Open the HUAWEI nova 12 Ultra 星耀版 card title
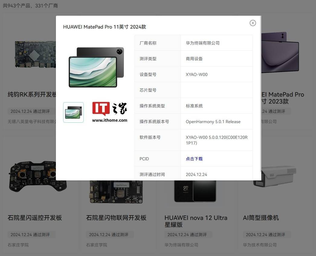The image size is (316, 256). [x=196, y=221]
